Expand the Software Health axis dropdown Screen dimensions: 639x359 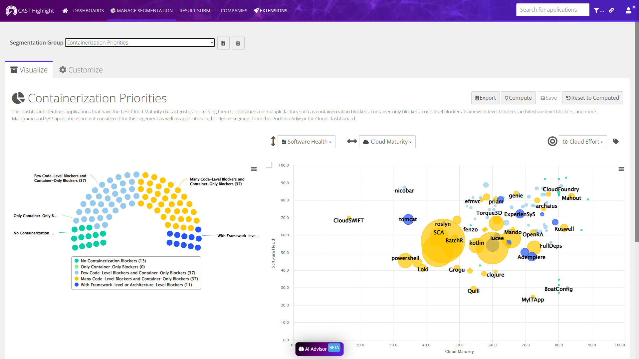point(307,142)
